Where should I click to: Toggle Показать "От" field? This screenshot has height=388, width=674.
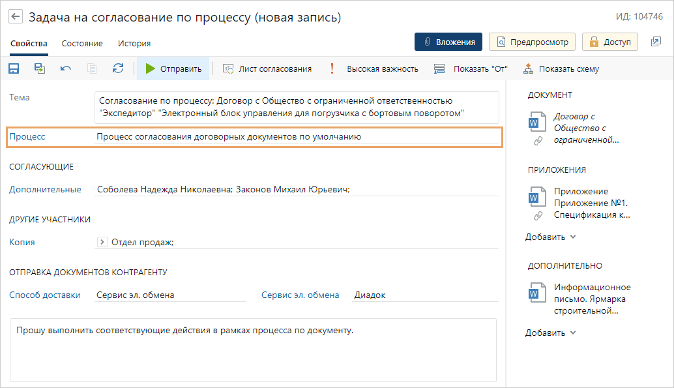[x=471, y=68]
